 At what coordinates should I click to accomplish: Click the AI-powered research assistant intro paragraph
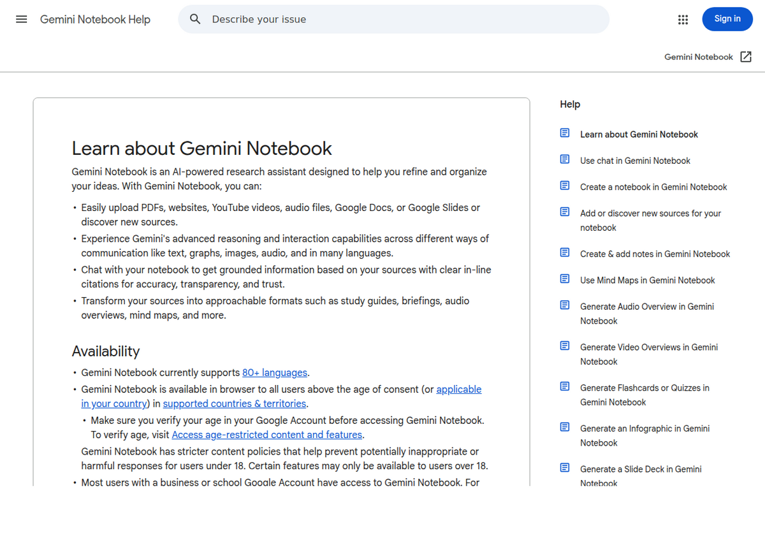tap(279, 179)
